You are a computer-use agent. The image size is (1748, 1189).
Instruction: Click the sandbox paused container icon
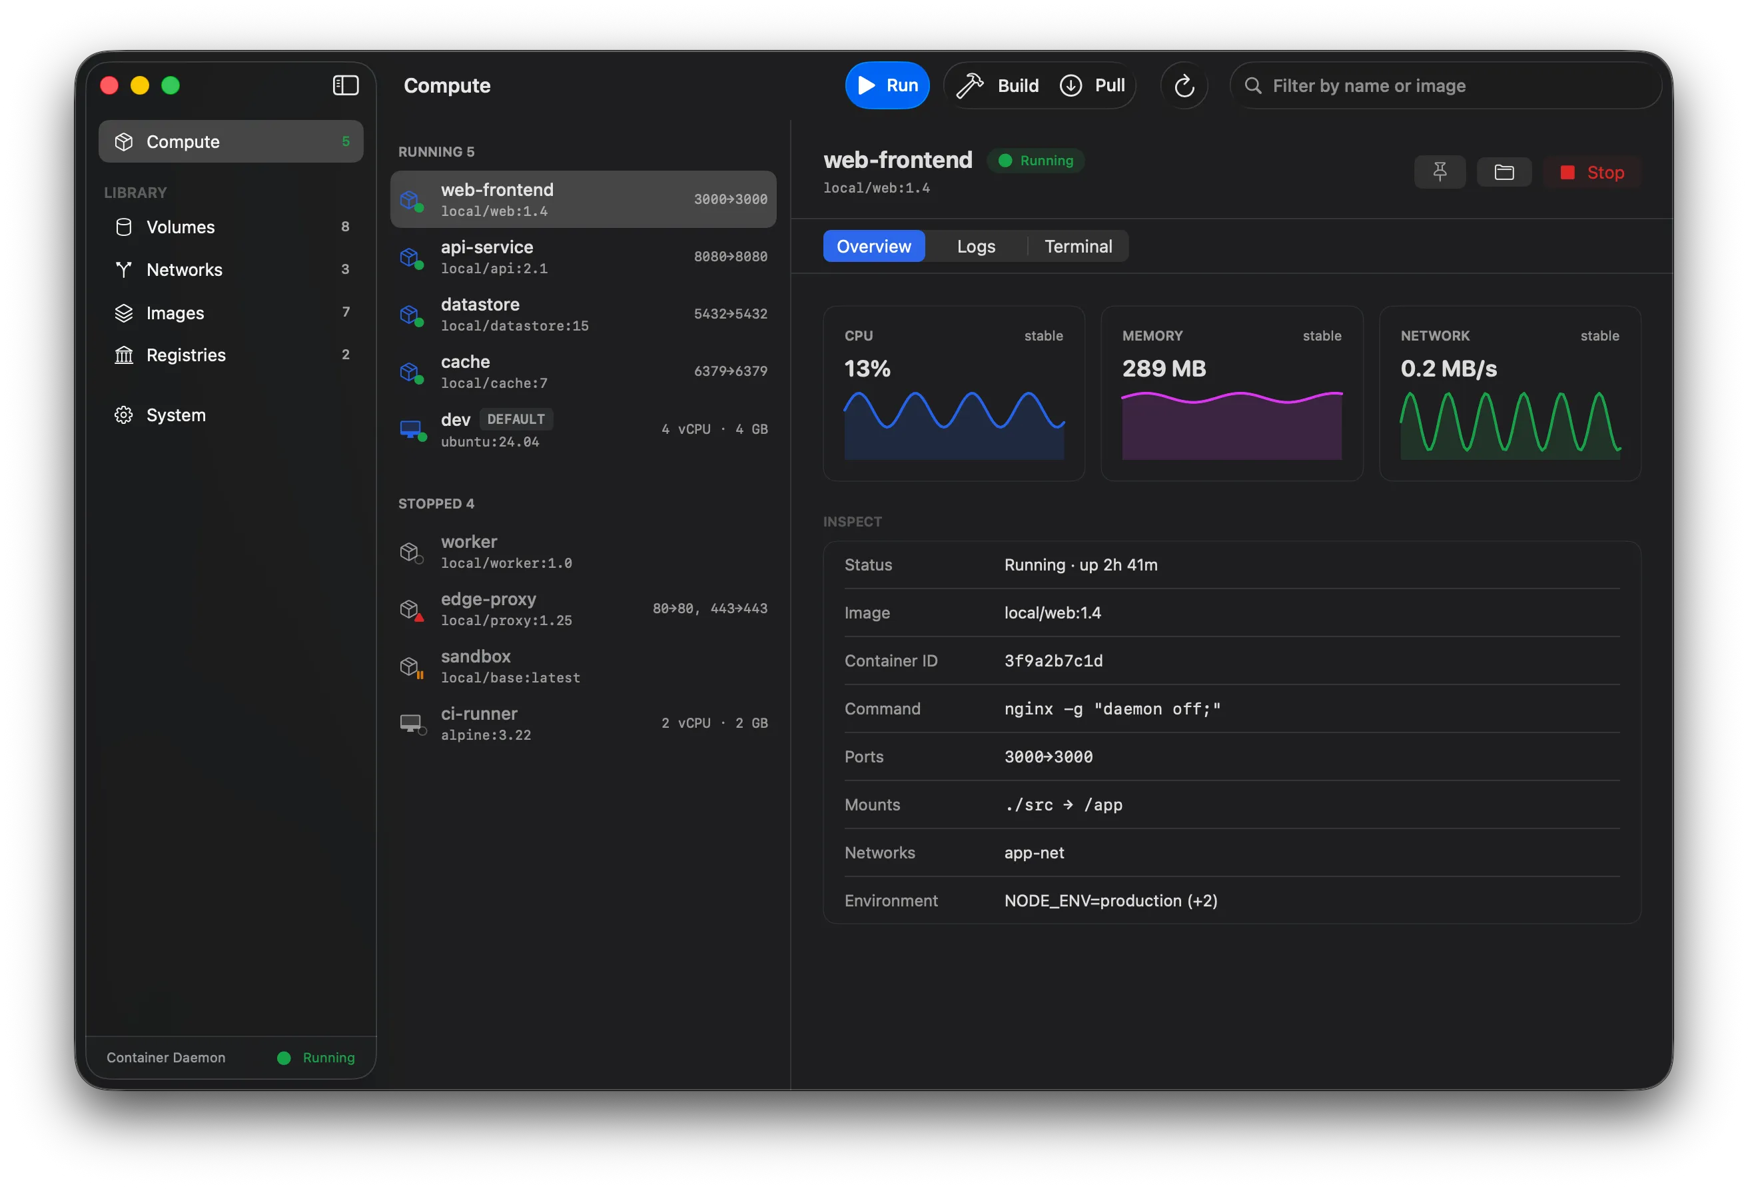(410, 666)
